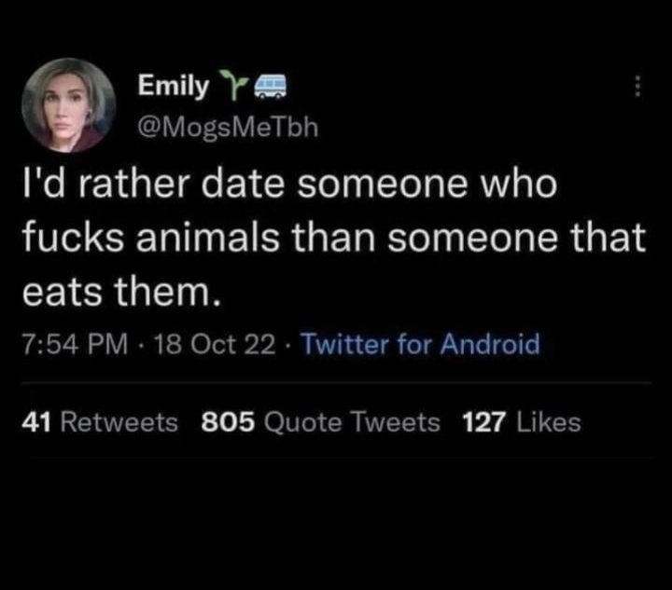Viewport: 672px width, 590px height.
Task: Click the Twitter for Android source link
Action: pyautogui.click(x=420, y=345)
